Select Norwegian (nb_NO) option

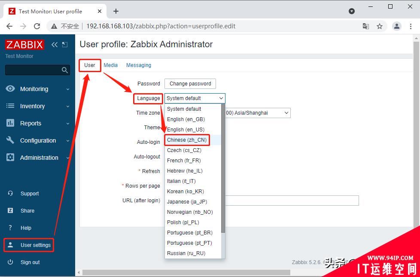193,212
